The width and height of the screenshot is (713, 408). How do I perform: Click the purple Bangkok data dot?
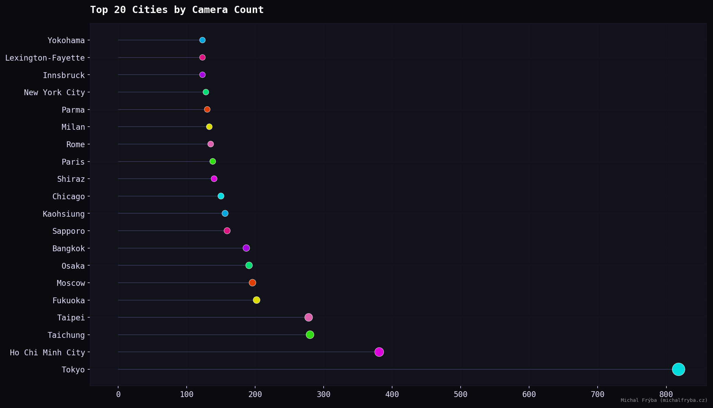(x=246, y=248)
